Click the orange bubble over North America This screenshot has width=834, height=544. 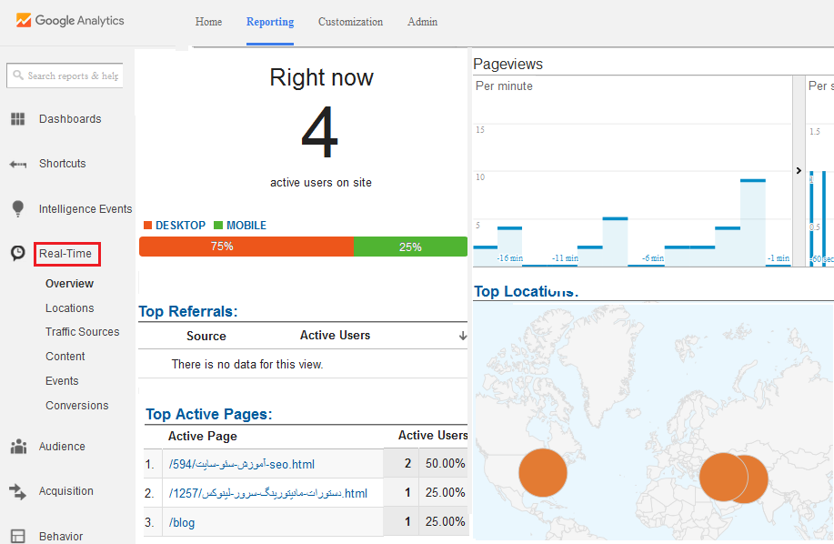[x=543, y=473]
